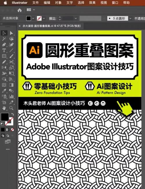Select the Symbol Sprayer tool

[x=4, y=96]
